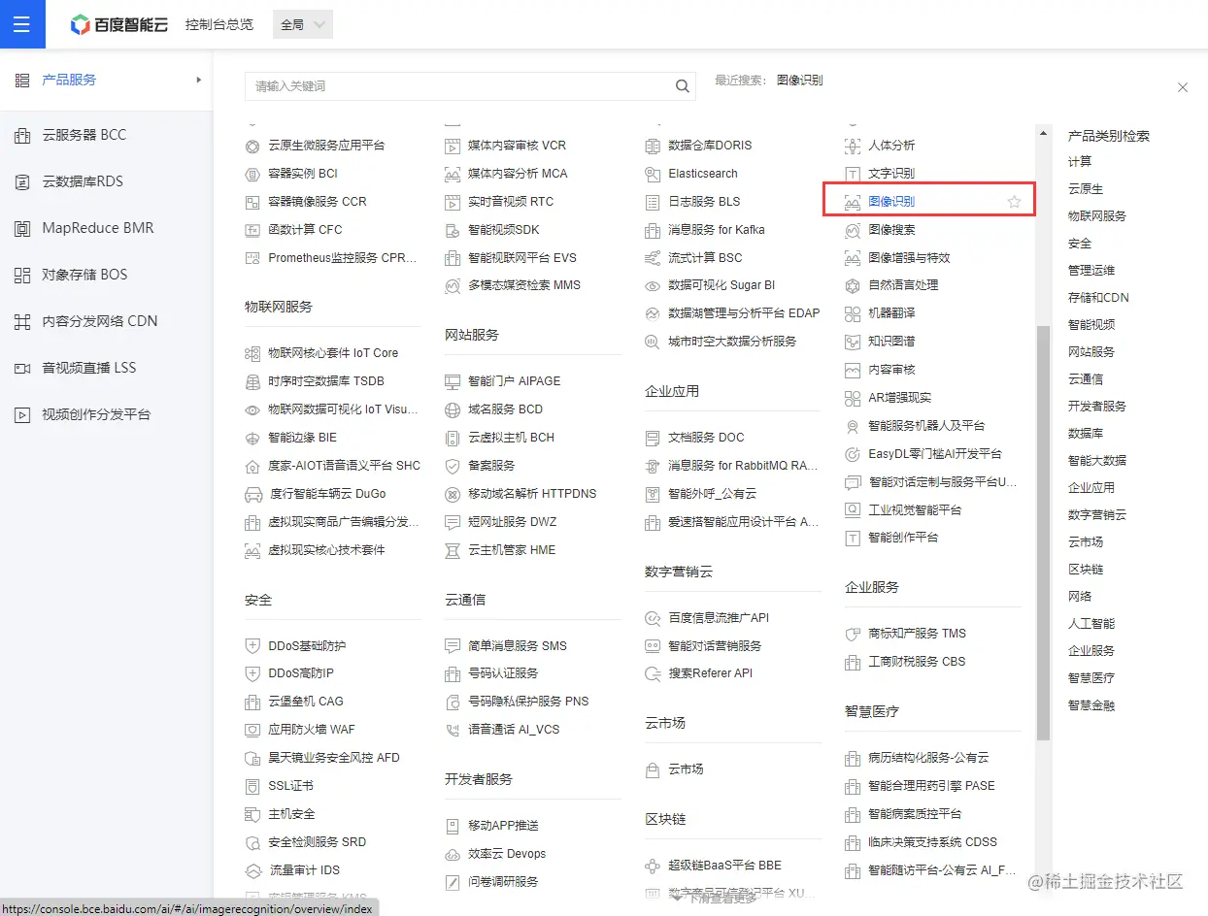Click the 简单消息服务 SMS icon
1208x916 pixels.
452,645
